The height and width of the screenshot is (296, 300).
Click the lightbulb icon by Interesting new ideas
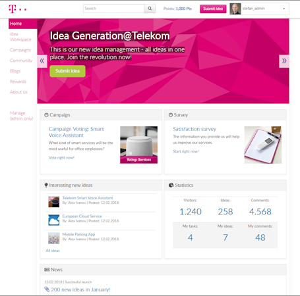pyautogui.click(x=46, y=185)
